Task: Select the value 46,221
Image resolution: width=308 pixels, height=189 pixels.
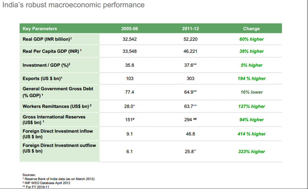Action: (x=190, y=51)
